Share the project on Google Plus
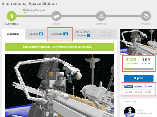 (149, 86)
